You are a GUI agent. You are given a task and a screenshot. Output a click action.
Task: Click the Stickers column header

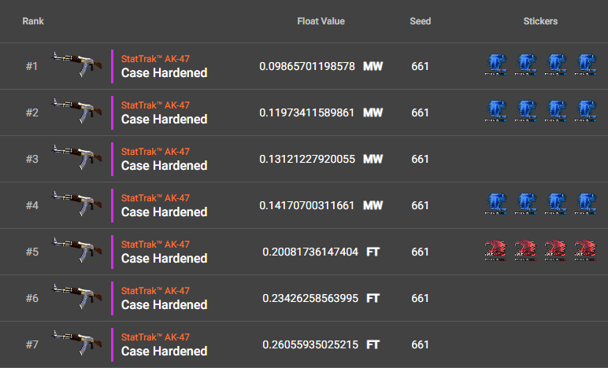point(540,21)
